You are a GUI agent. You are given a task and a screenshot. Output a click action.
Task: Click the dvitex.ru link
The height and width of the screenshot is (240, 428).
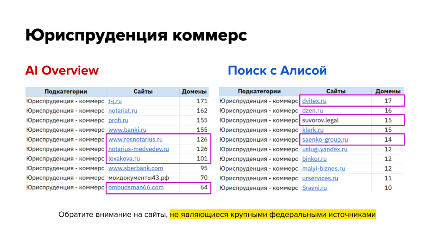click(314, 101)
